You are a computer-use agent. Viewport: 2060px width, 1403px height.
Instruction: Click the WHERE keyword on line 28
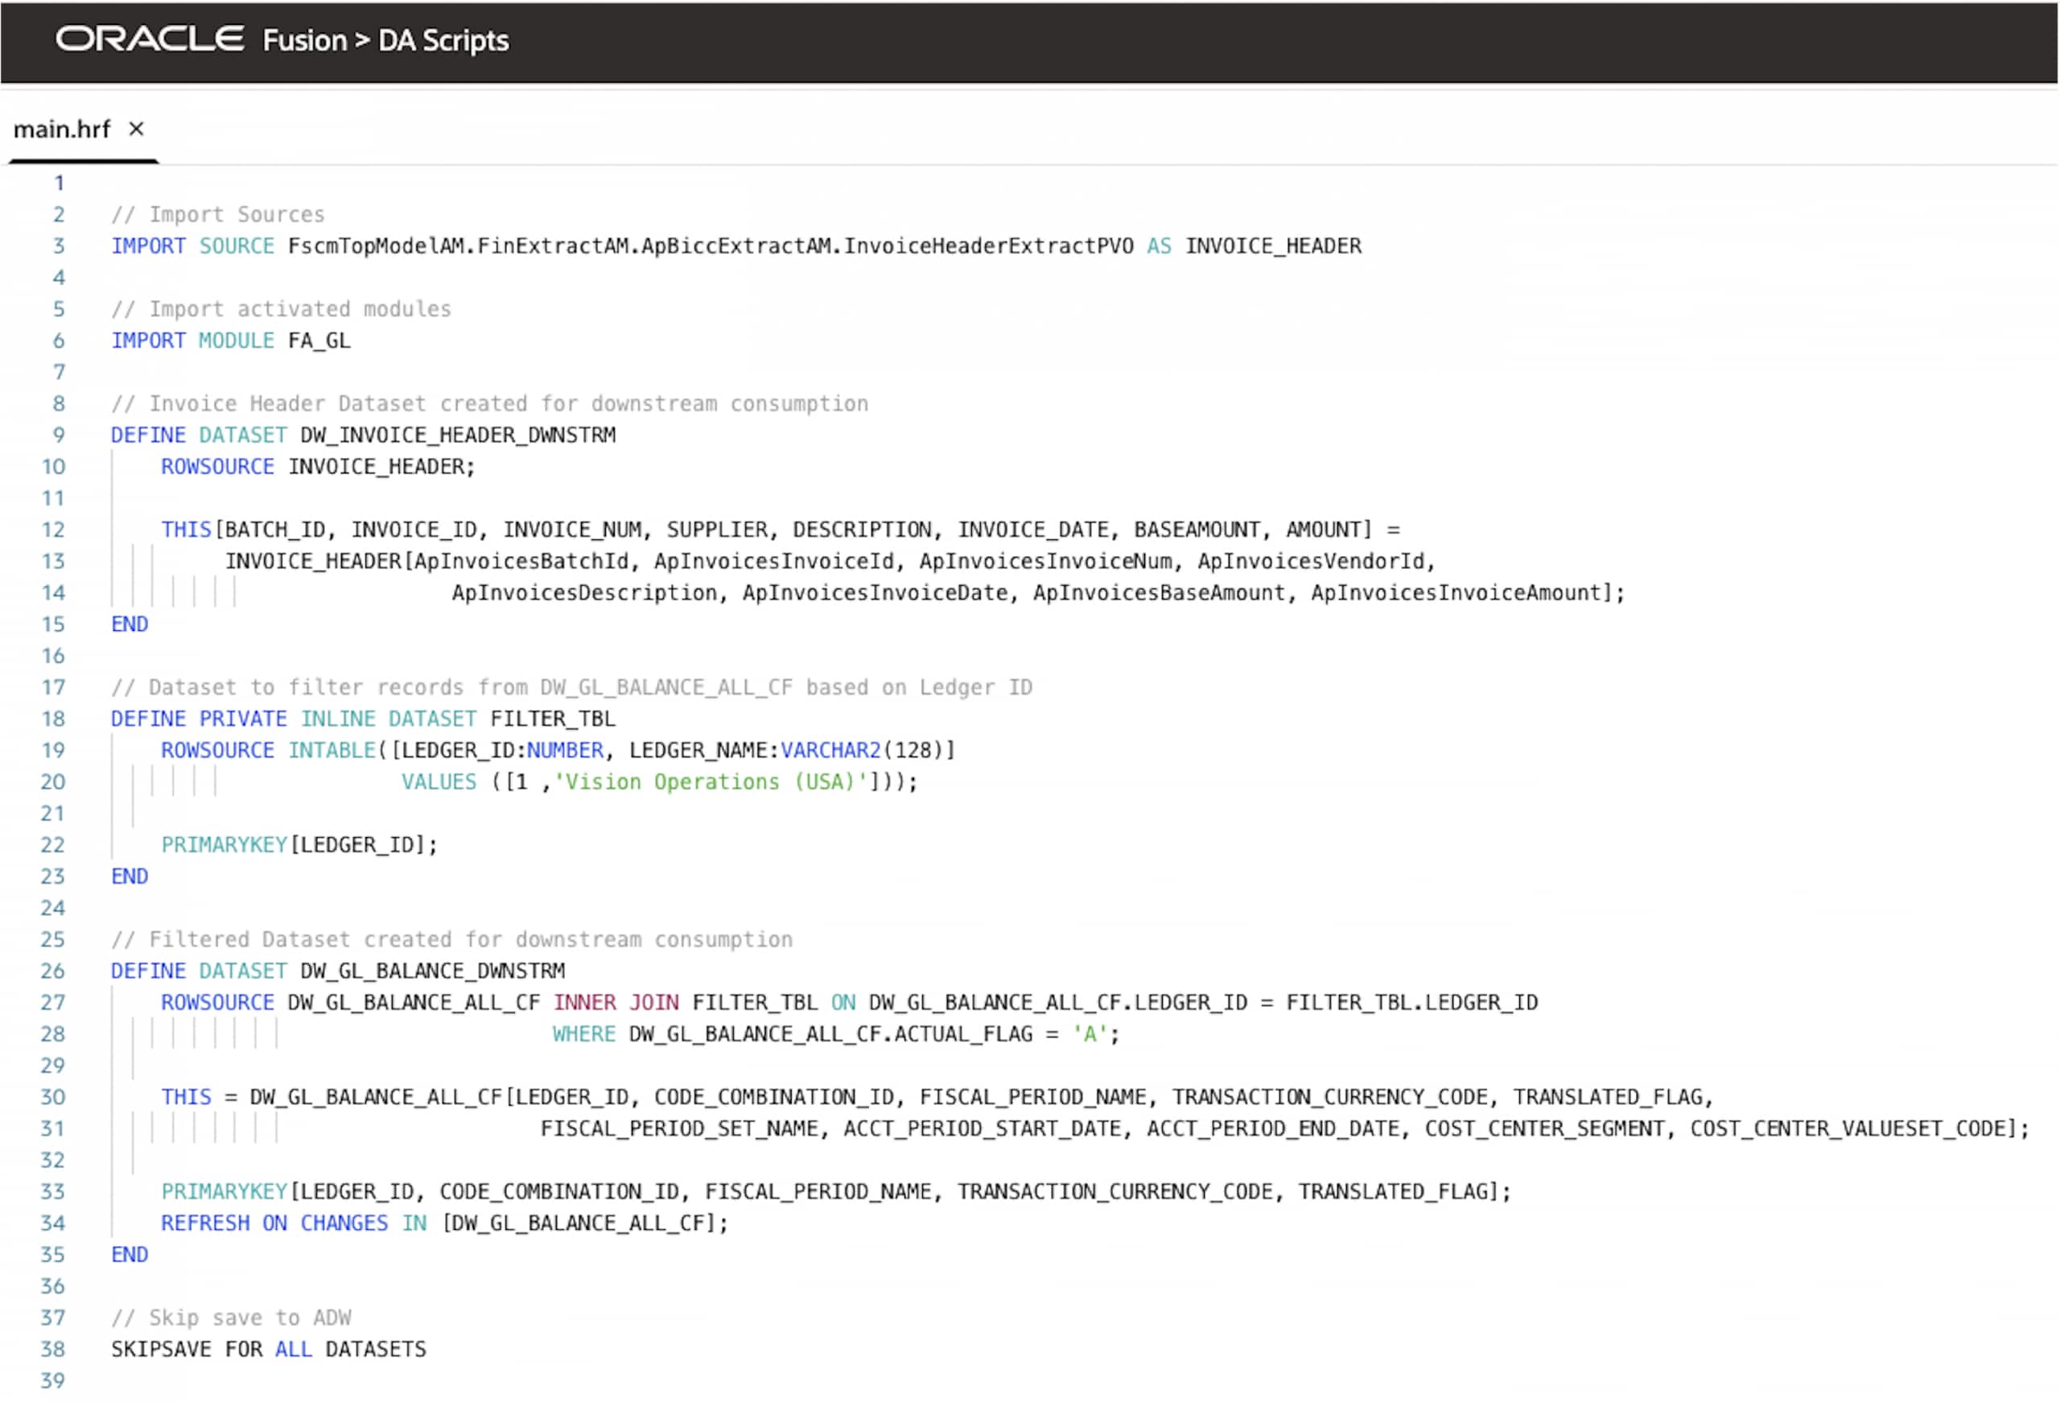583,1034
